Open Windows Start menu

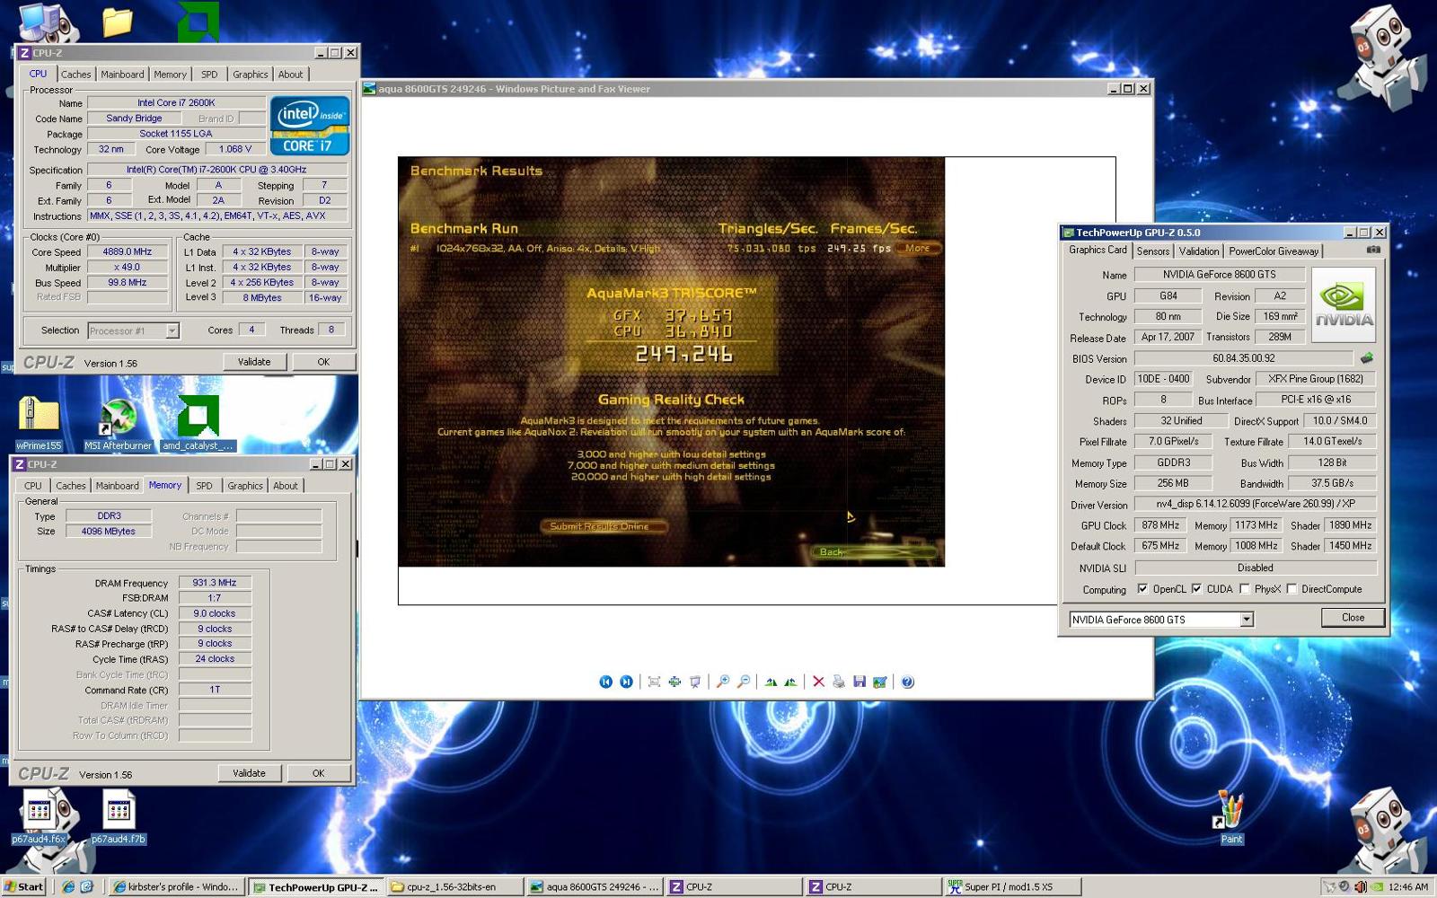23,886
